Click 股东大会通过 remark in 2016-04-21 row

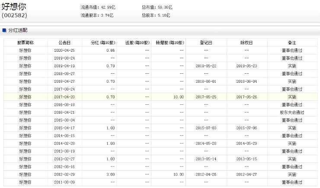(292, 112)
